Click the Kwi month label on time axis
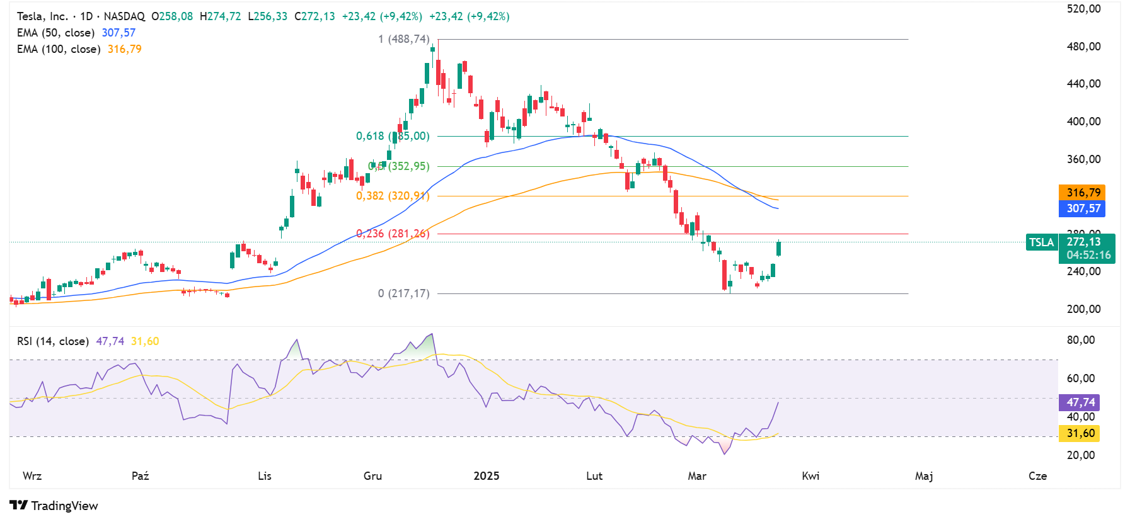This screenshot has width=1130, height=522. 810,476
